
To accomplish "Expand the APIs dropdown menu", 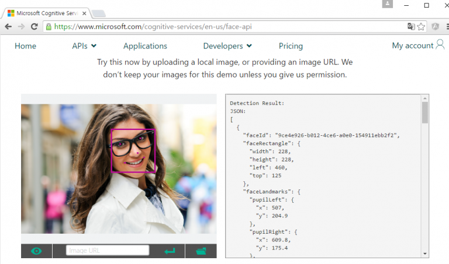I will 84,46.
